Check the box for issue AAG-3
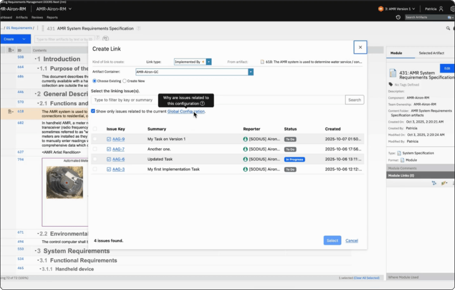This screenshot has width=455, height=290. click(x=95, y=169)
